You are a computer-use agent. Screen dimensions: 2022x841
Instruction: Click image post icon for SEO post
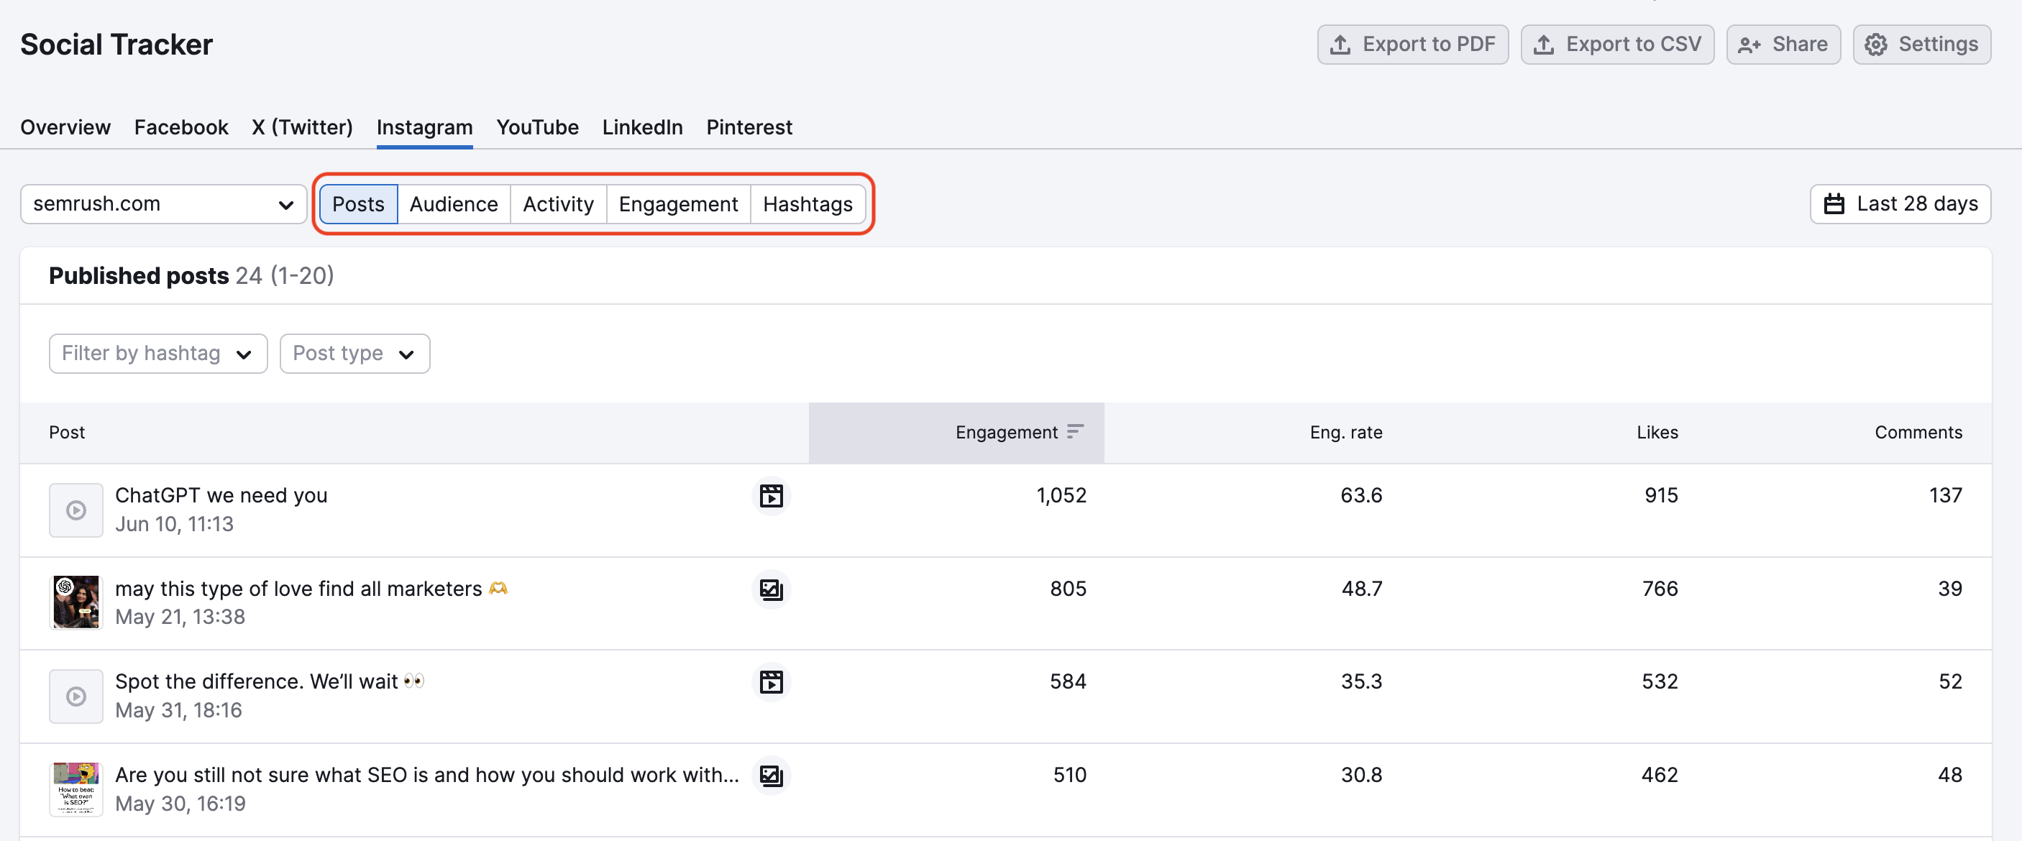pyautogui.click(x=771, y=775)
